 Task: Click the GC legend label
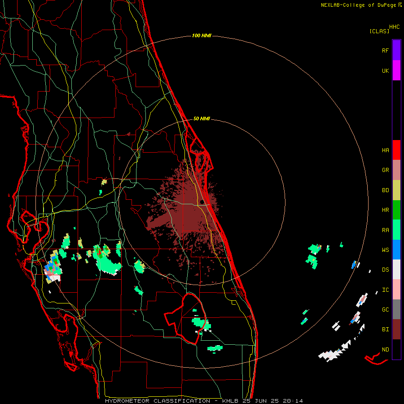[x=385, y=309]
